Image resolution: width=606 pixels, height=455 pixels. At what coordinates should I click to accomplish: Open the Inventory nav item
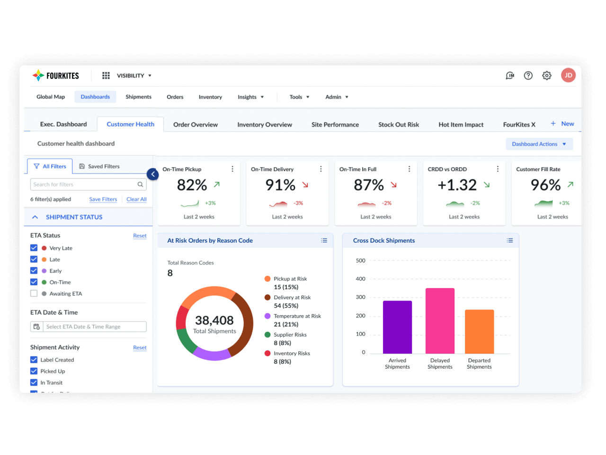(210, 97)
